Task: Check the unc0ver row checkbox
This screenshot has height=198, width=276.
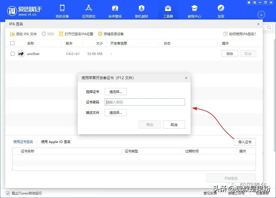Action: tap(12, 53)
